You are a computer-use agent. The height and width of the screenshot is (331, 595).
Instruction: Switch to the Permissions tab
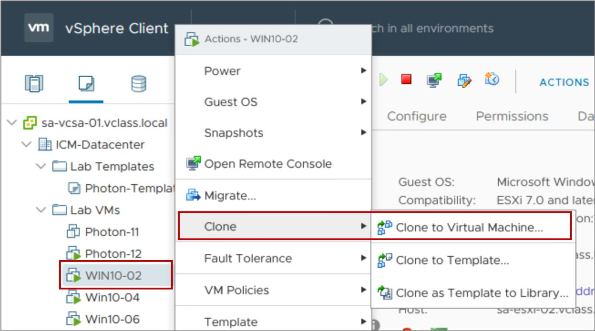point(512,116)
